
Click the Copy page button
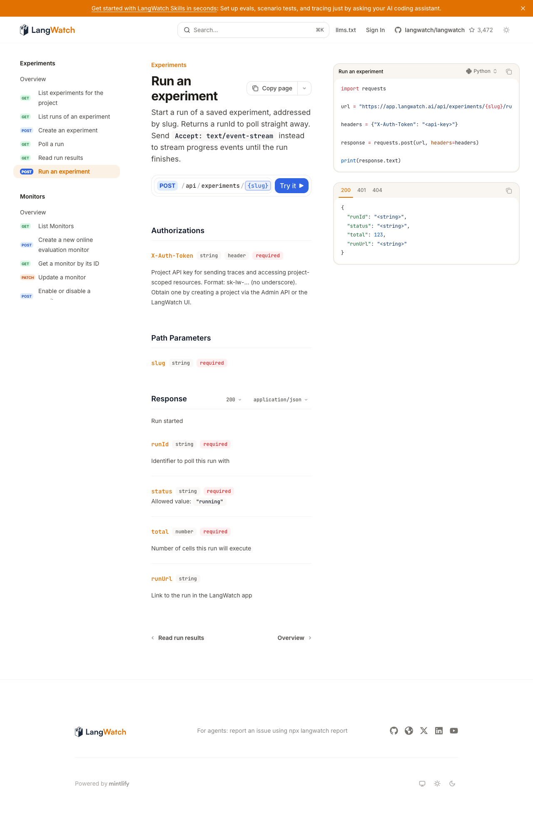click(x=272, y=88)
